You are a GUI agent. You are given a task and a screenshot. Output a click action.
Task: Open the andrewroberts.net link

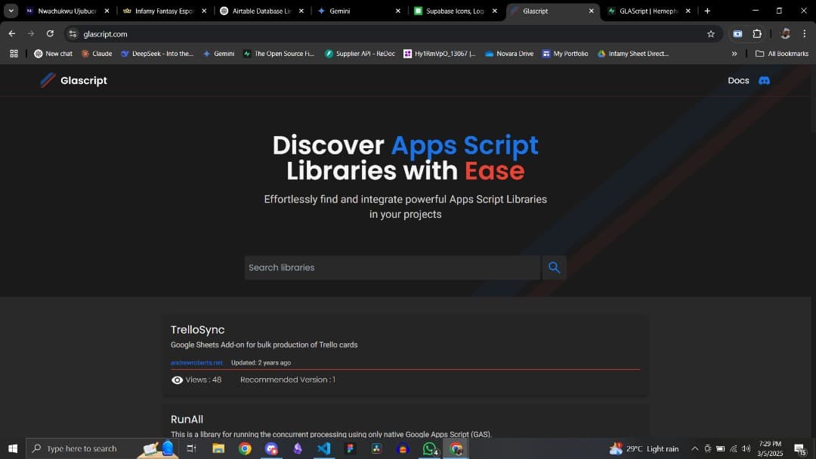196,363
